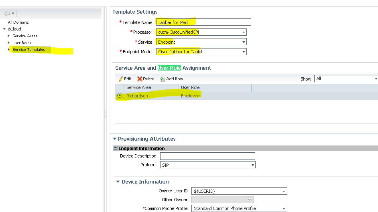Collapse the dCloud domain node
Image resolution: width=378 pixels, height=212 pixels.
coord(4,29)
